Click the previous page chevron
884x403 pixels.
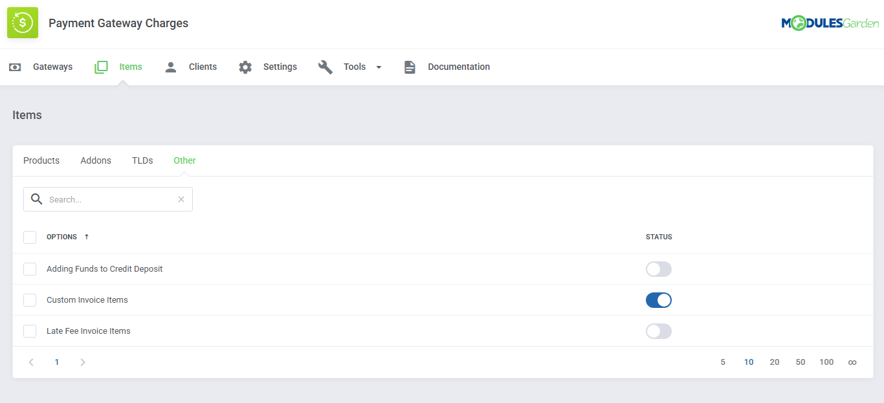tap(31, 362)
